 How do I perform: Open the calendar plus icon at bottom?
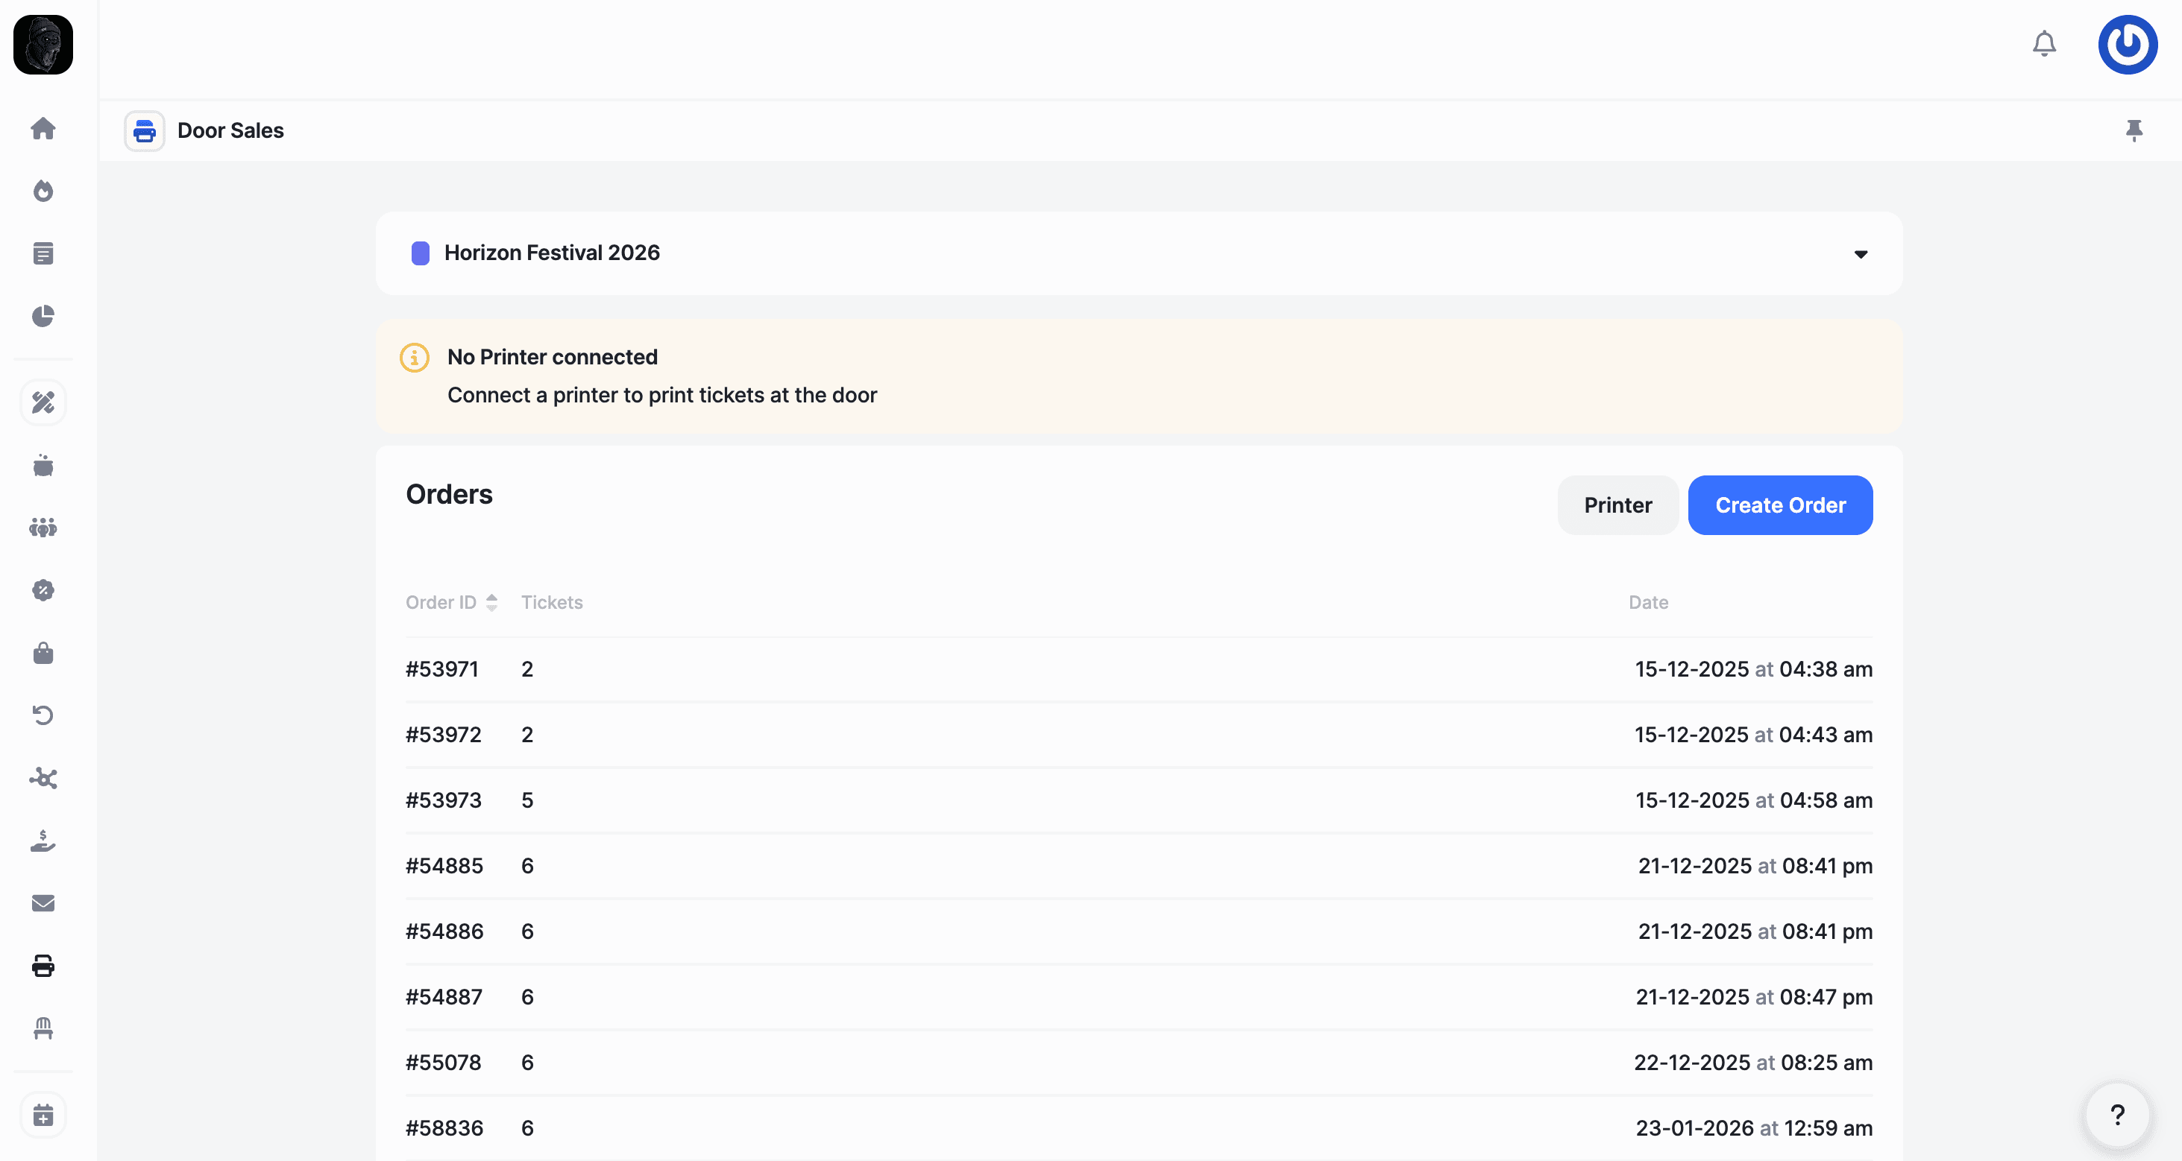43,1116
